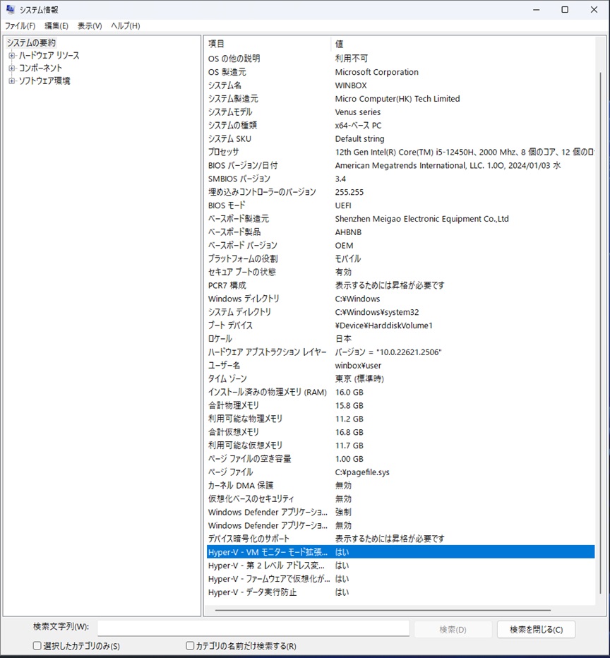This screenshot has height=658, width=610.
Task: Select the カーネル DMA 保護 row
Action: pos(400,486)
